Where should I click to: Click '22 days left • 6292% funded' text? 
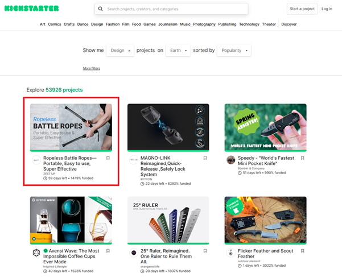(168, 184)
